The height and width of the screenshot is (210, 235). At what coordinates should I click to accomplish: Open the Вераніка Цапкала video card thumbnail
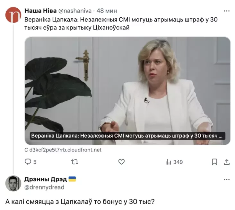[x=127, y=91]
